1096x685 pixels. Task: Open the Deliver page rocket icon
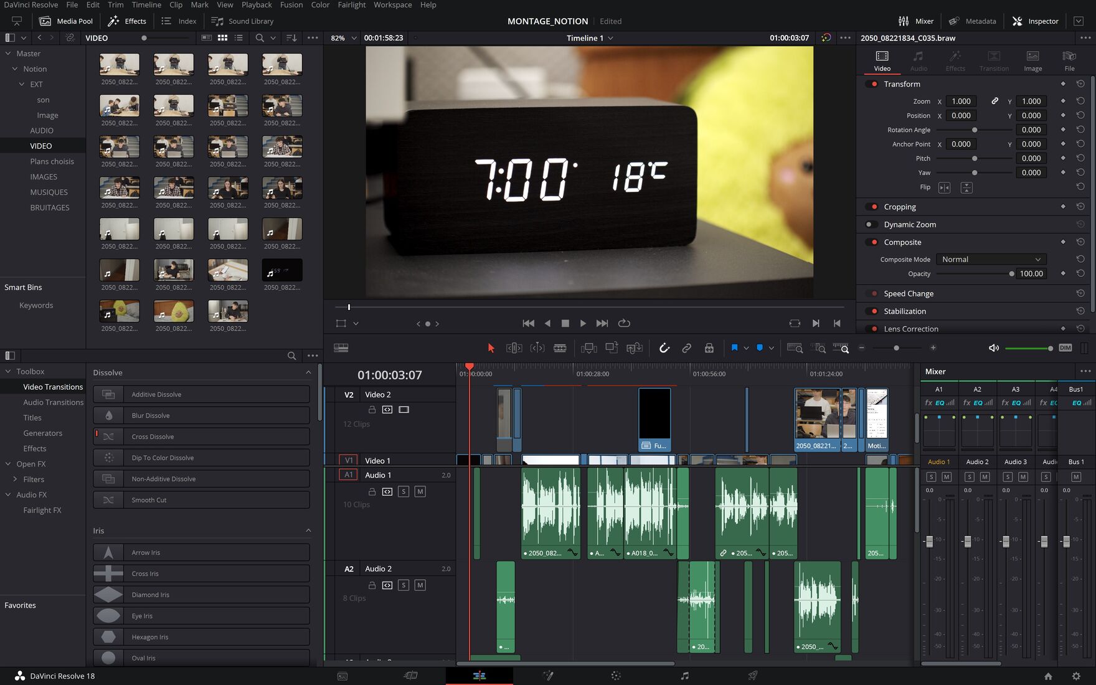[x=753, y=676]
